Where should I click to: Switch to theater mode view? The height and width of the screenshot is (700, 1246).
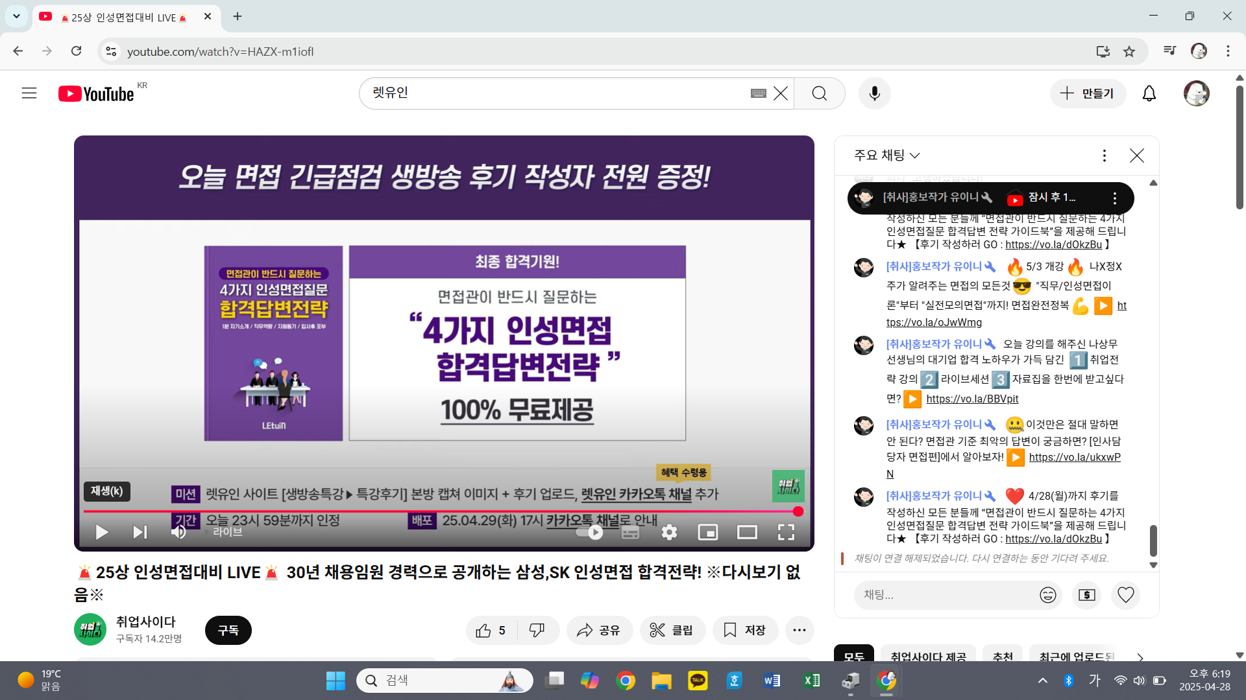tap(747, 532)
